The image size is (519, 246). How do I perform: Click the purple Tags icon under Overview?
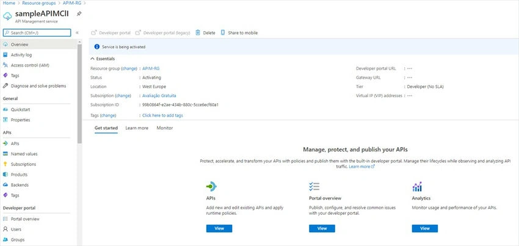[5, 76]
